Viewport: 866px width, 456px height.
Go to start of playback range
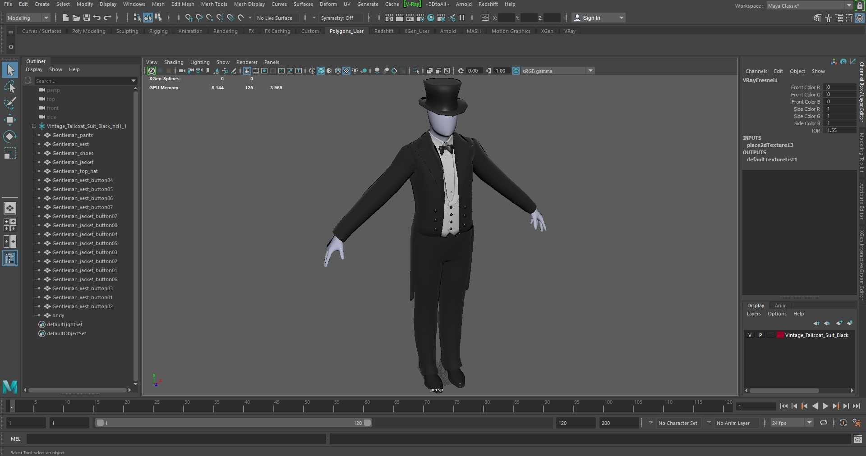click(x=783, y=406)
